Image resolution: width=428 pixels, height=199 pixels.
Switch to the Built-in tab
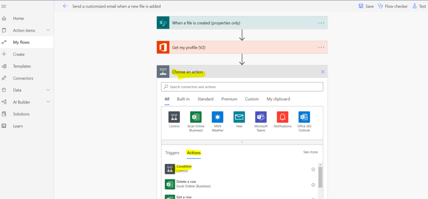(183, 99)
